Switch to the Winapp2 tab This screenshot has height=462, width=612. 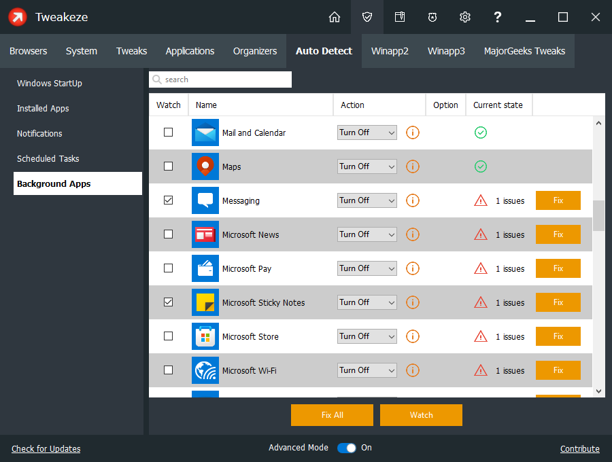[x=390, y=51]
